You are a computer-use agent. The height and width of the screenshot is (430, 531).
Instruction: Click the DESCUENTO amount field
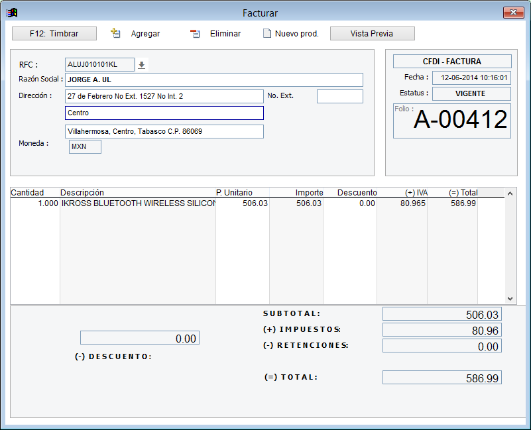coord(140,338)
